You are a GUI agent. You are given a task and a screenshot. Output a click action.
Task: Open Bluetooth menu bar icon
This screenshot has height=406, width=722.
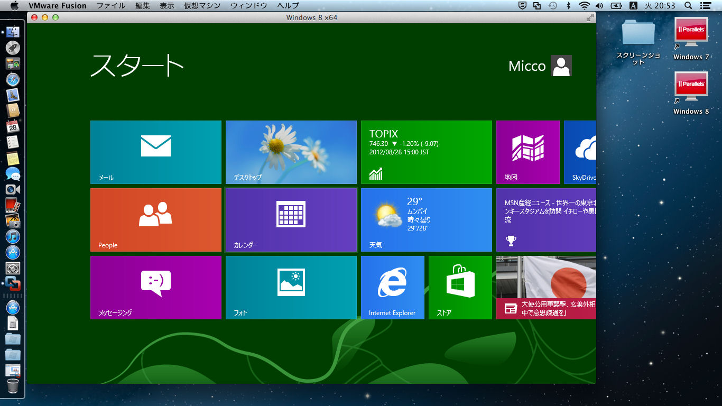[x=569, y=5]
